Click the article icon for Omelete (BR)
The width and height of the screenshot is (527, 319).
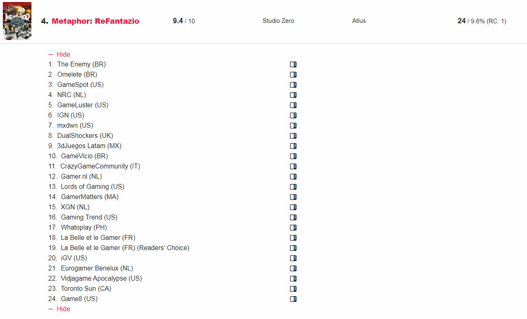[293, 75]
